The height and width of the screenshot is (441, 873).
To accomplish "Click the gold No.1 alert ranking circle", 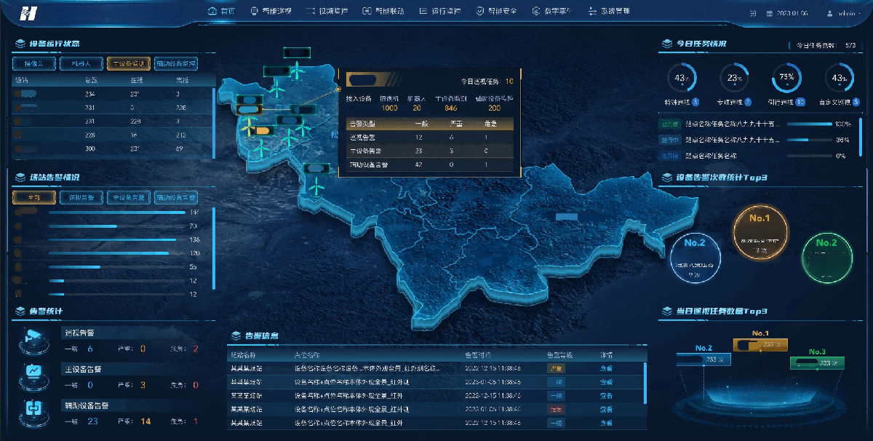I will coord(760,232).
